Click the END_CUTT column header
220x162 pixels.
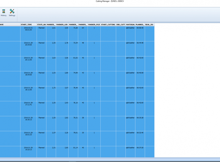121,25
